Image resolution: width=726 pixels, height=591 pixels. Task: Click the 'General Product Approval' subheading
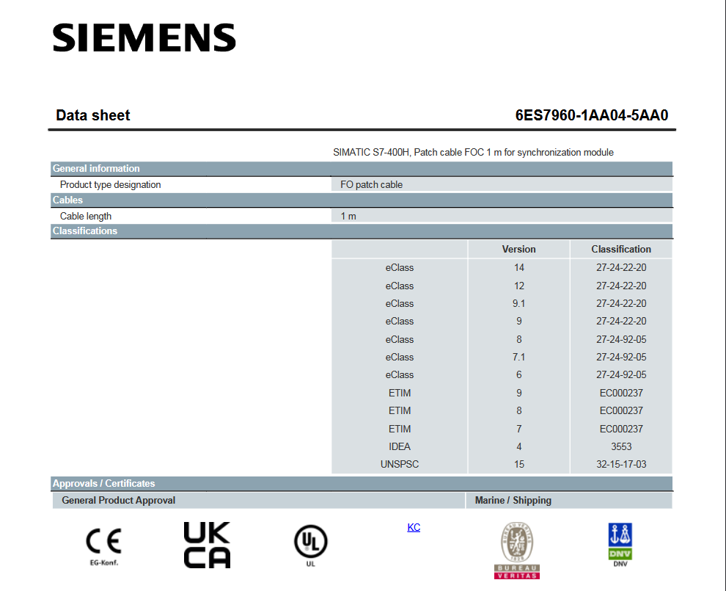119,501
